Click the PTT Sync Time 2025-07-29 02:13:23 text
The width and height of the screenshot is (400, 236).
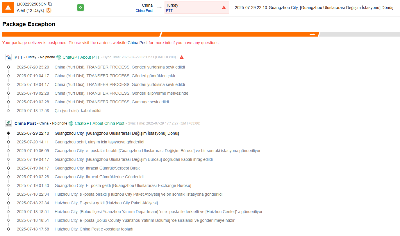coord(140,57)
